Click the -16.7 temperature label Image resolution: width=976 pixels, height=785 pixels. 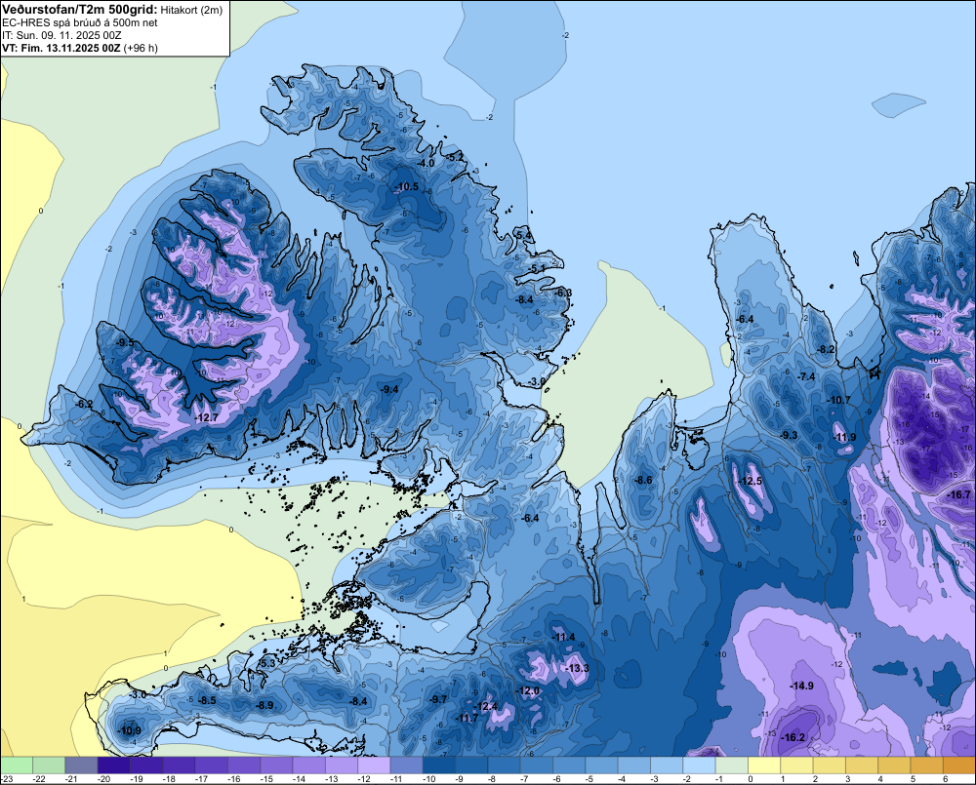[x=958, y=494]
